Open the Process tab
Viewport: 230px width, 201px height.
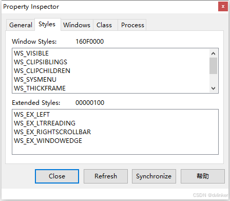132,25
